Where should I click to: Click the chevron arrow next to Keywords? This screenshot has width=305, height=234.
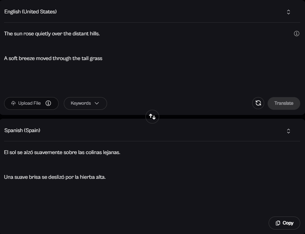tap(97, 103)
